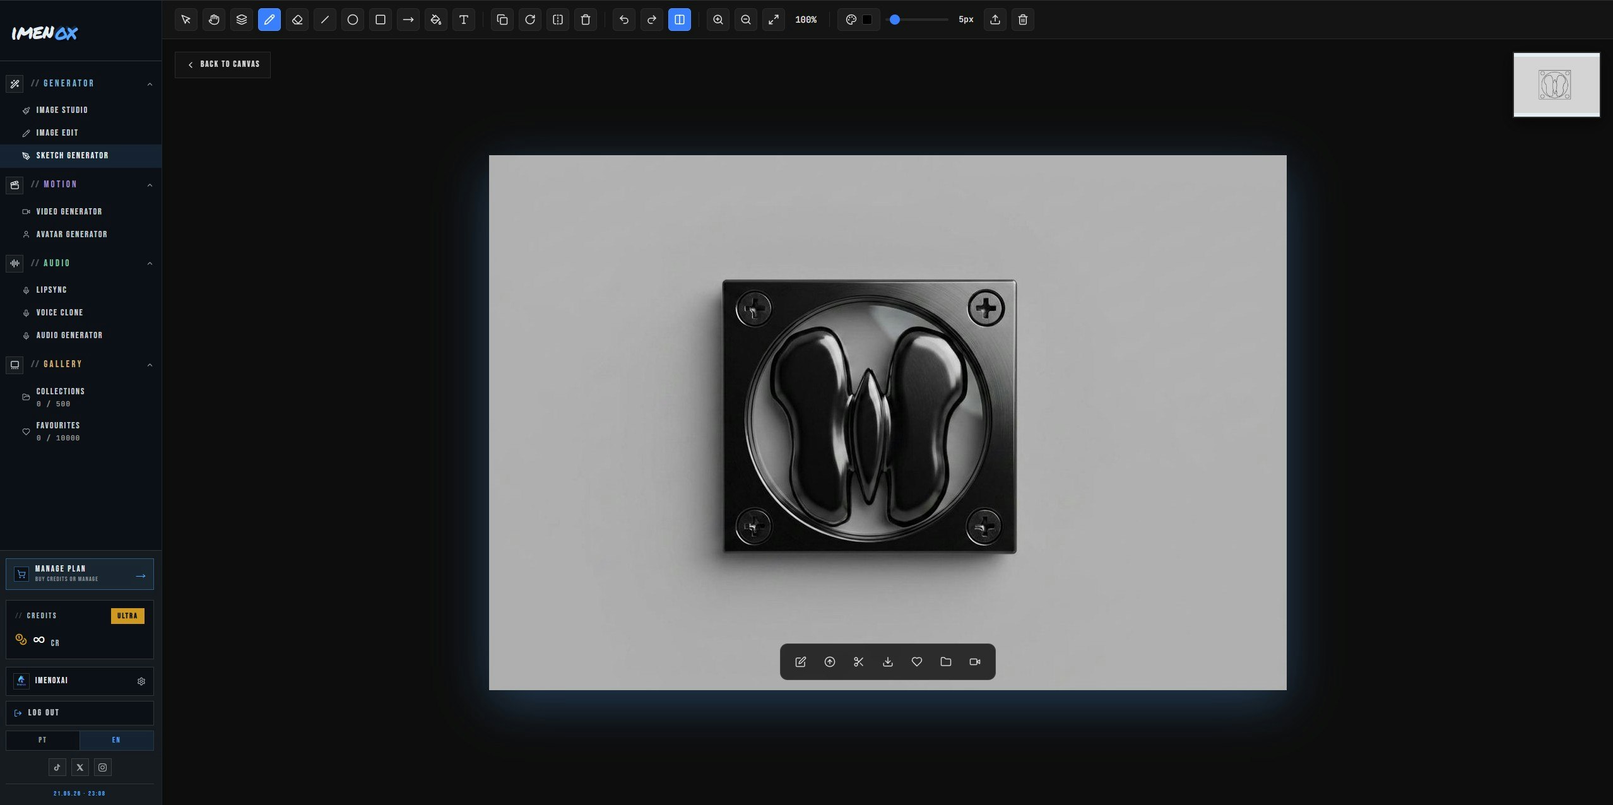Click the rotate icon in toolbar
Screen dimensions: 1613x805
click(x=530, y=20)
